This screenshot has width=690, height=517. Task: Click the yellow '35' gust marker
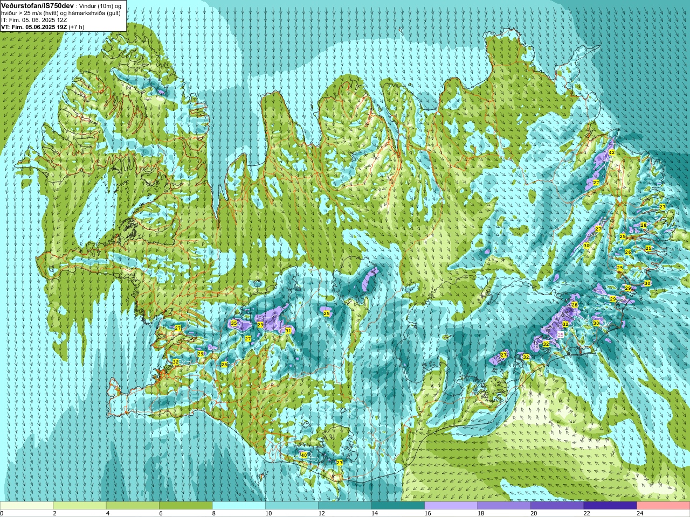[234, 324]
